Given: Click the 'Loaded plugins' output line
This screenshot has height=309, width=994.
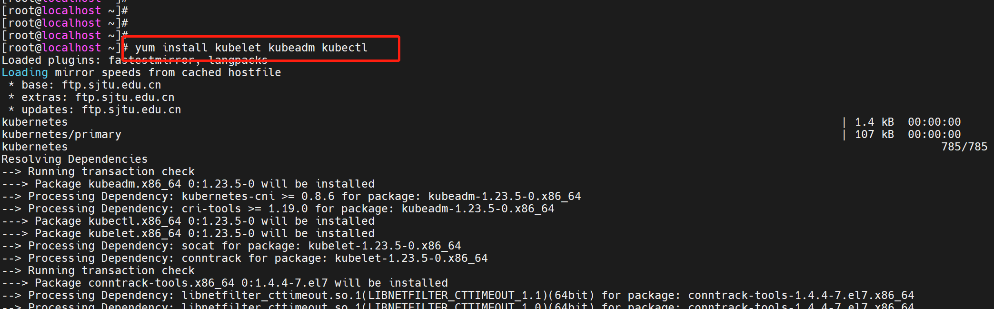Looking at the screenshot, I should (x=134, y=60).
